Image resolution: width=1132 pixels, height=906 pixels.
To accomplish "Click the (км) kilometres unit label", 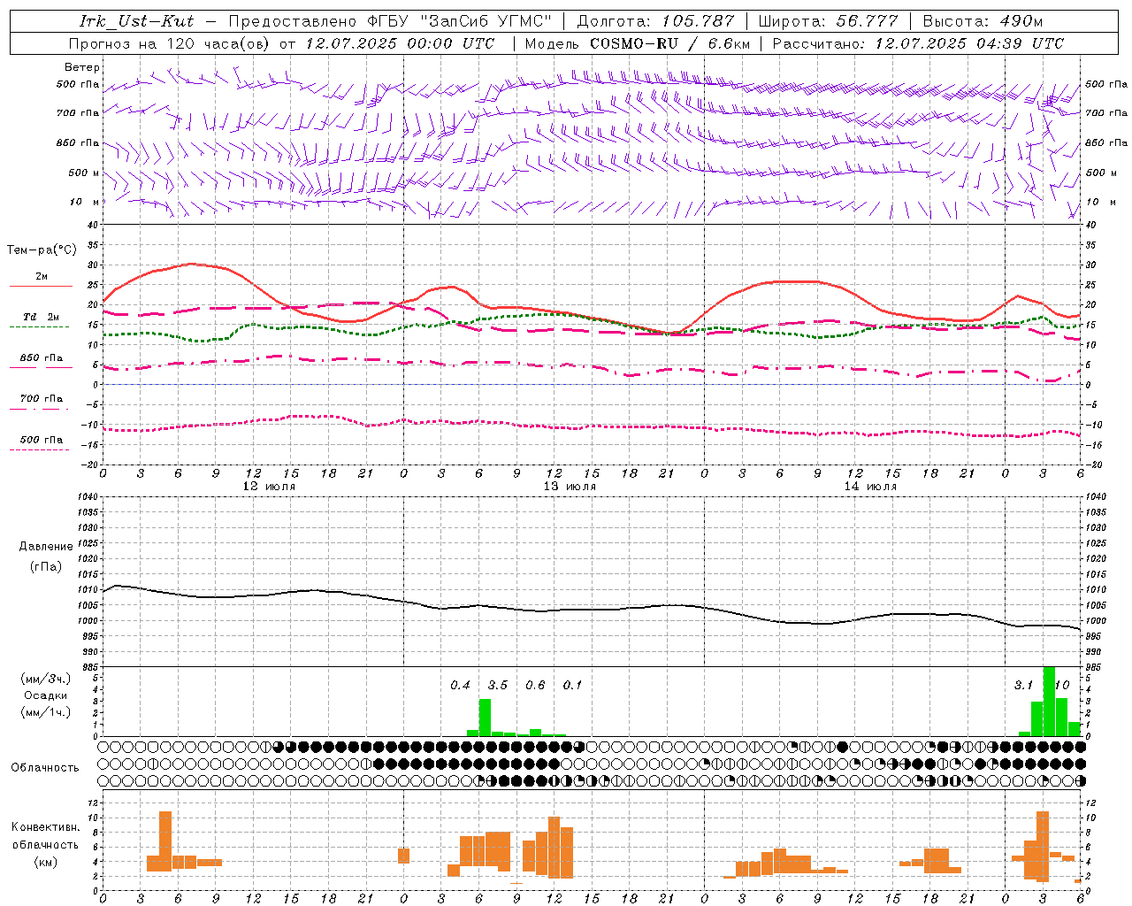I will coord(46,862).
